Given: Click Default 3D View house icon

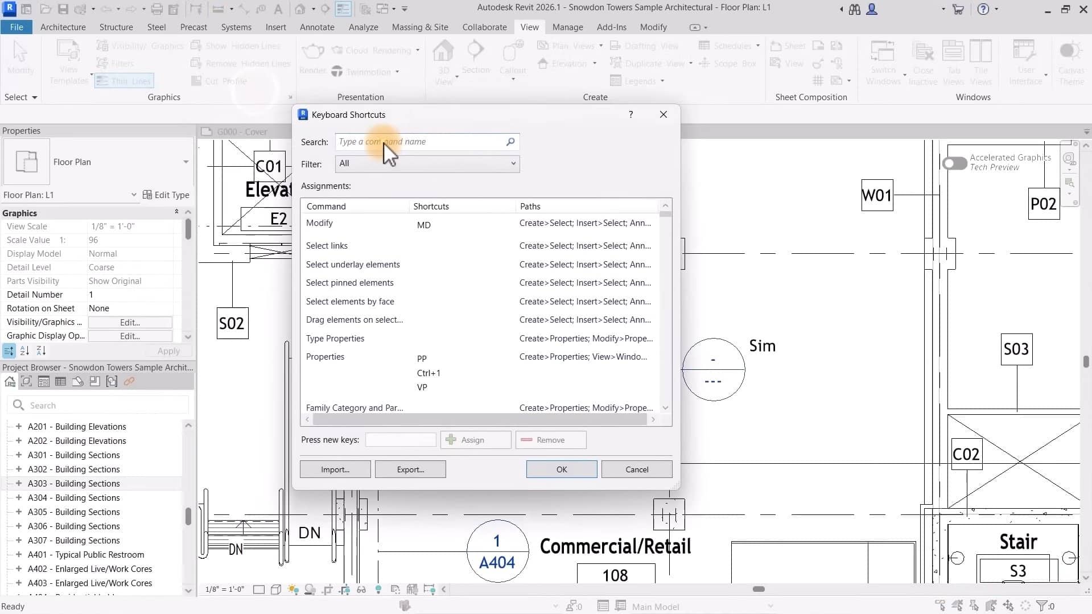Looking at the screenshot, I should (300, 9).
